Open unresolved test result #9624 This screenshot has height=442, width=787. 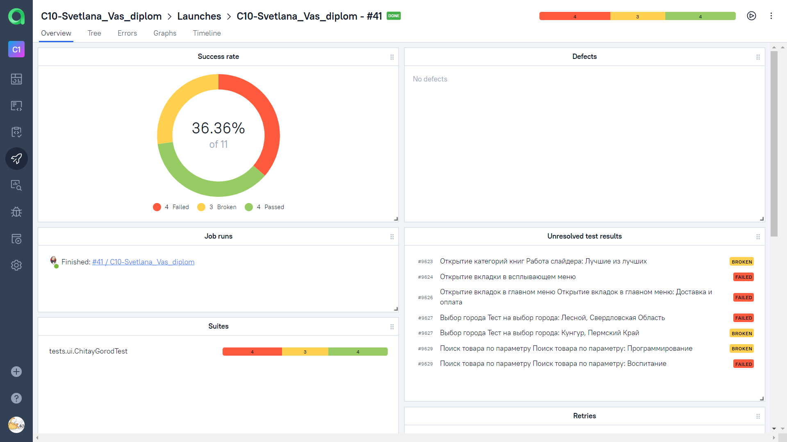pos(507,277)
